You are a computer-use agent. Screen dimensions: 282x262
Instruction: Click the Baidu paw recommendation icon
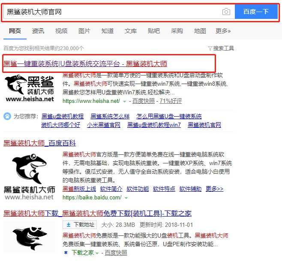click(x=7, y=117)
